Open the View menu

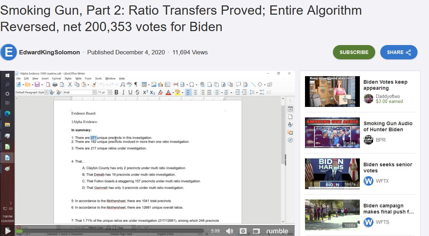[x=35, y=78]
